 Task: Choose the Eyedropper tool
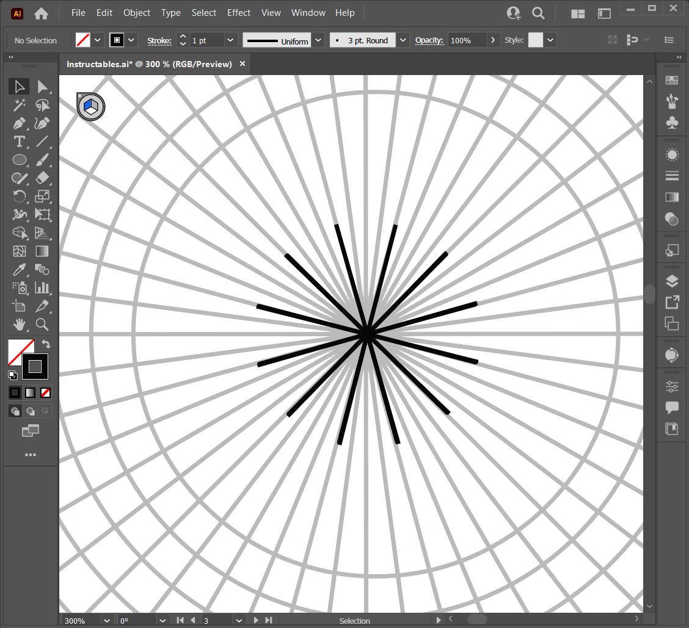tap(20, 269)
